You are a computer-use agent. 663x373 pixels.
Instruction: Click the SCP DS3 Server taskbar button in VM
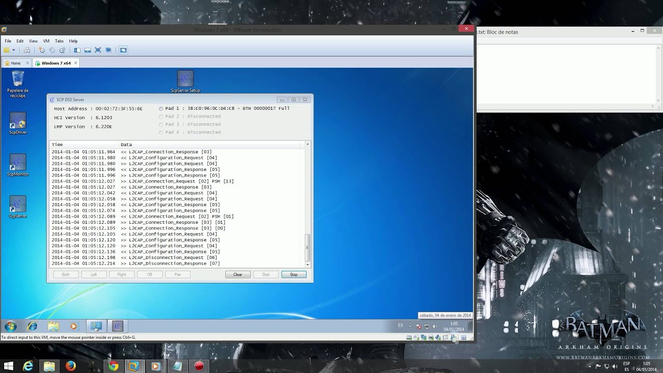pos(118,326)
